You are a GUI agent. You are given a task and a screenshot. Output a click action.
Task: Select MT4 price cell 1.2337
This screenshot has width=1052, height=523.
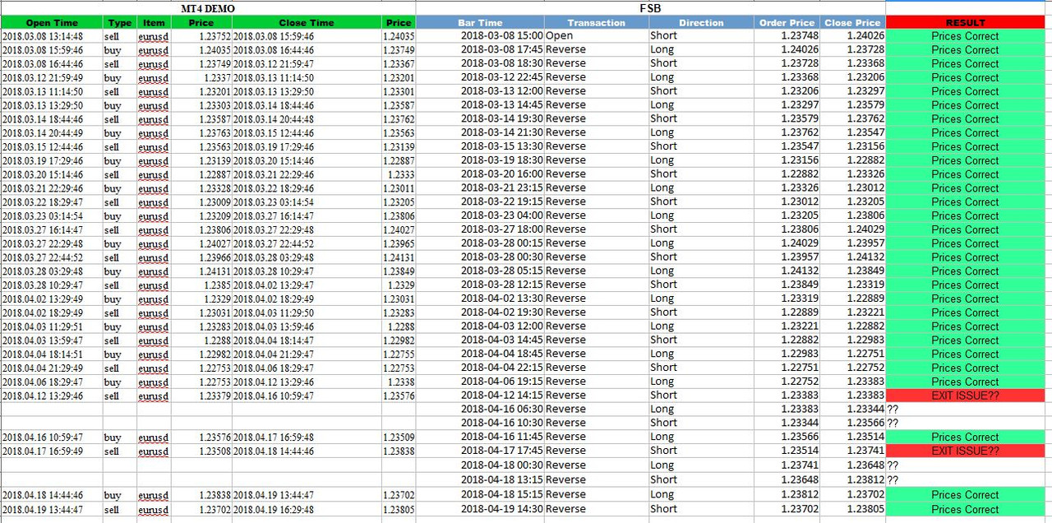216,78
